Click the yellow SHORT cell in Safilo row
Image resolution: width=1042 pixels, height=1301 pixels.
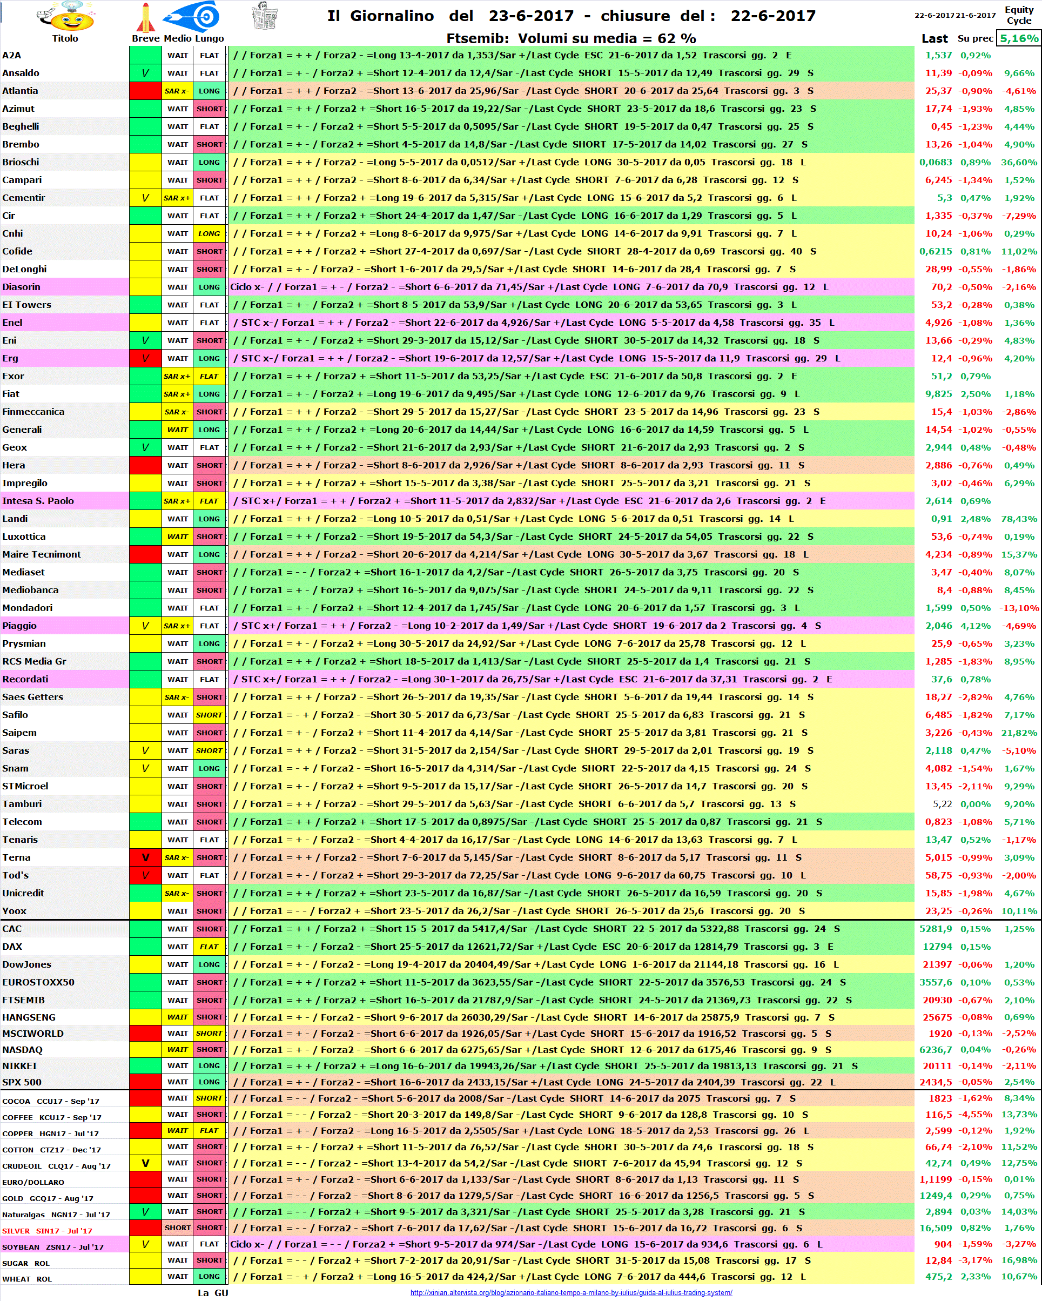coord(210,714)
